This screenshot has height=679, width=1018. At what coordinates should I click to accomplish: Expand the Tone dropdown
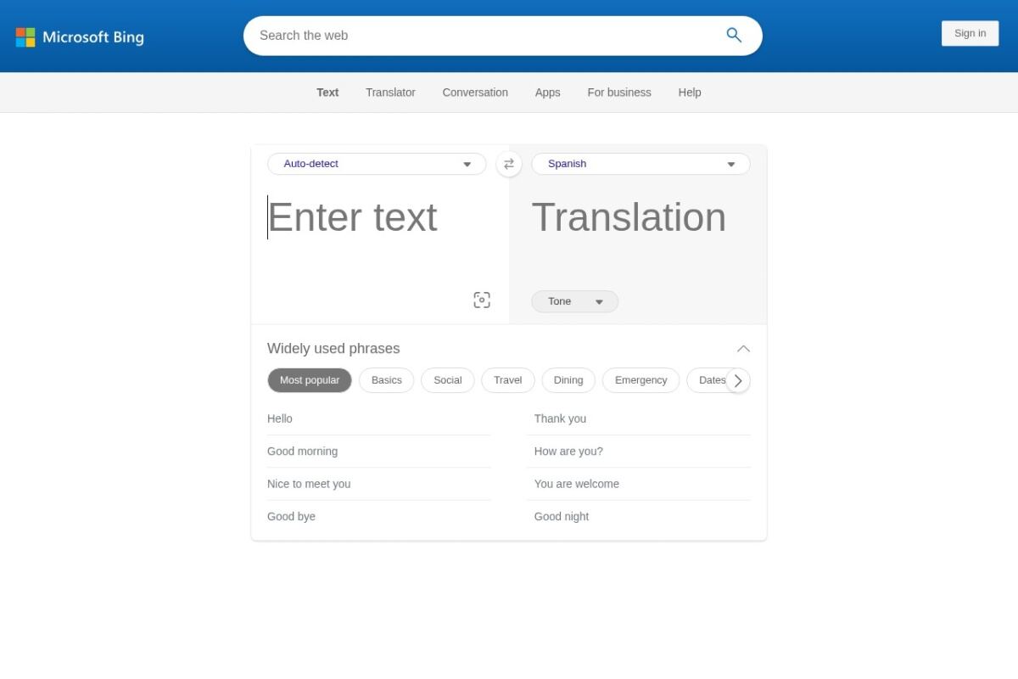tap(574, 301)
